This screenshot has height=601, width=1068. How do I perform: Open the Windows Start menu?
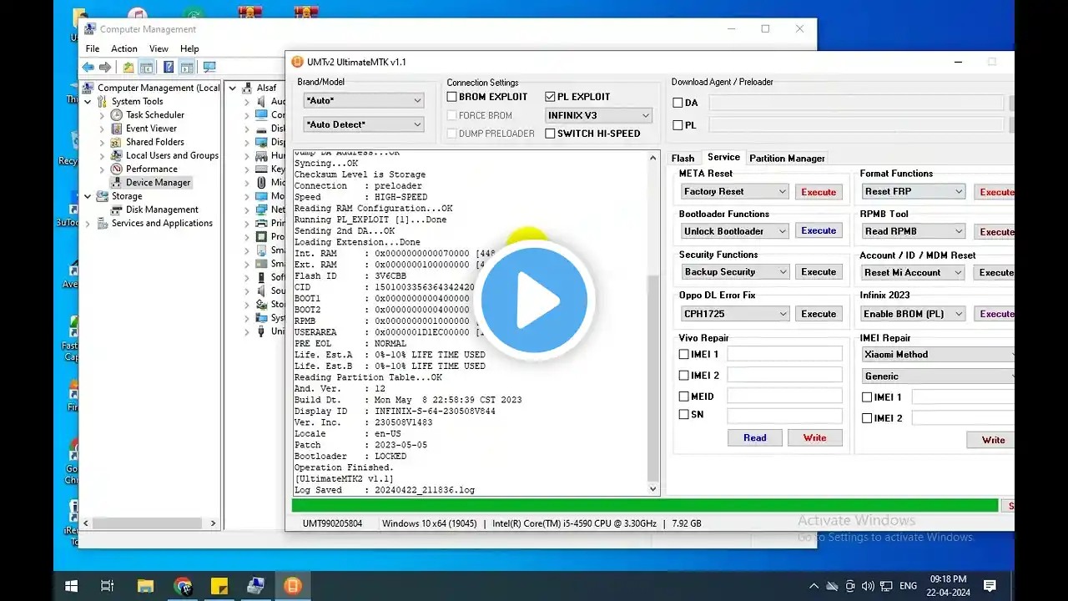[72, 586]
